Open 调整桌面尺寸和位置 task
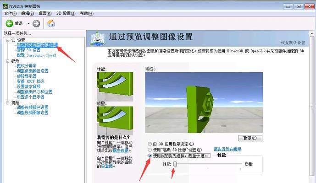Screen dimensions: 316x183 click(34, 92)
